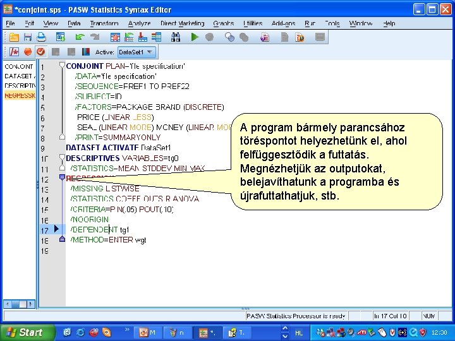Screen dimensions: 455x341
Task: Launch Internet Explorer from quick launch
Action: coord(80,332)
